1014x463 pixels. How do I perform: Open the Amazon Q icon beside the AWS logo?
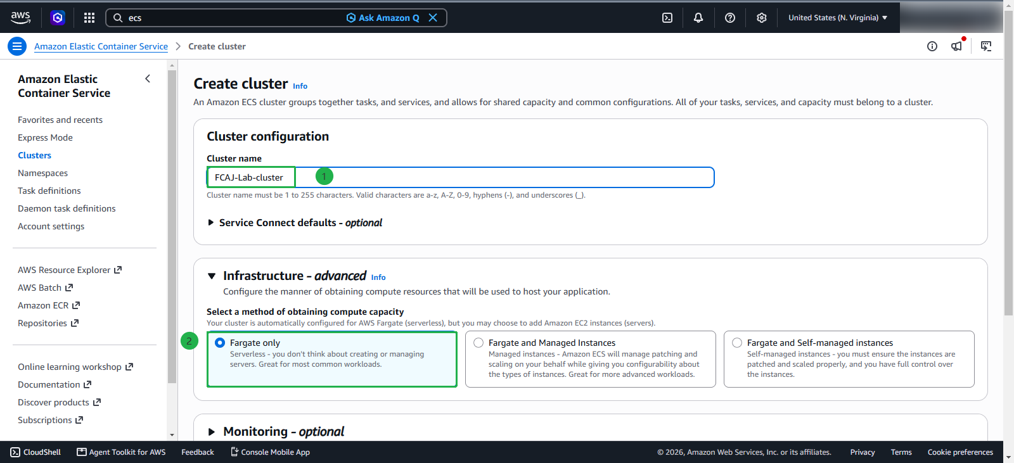click(x=58, y=18)
